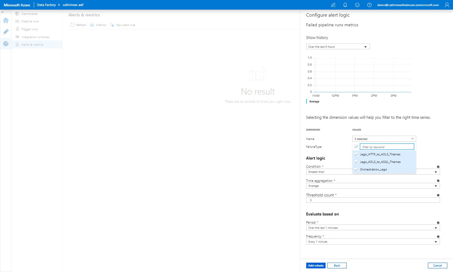Open the Time aggregation dropdown
Screen dimensions: 453x272
(x=373, y=186)
